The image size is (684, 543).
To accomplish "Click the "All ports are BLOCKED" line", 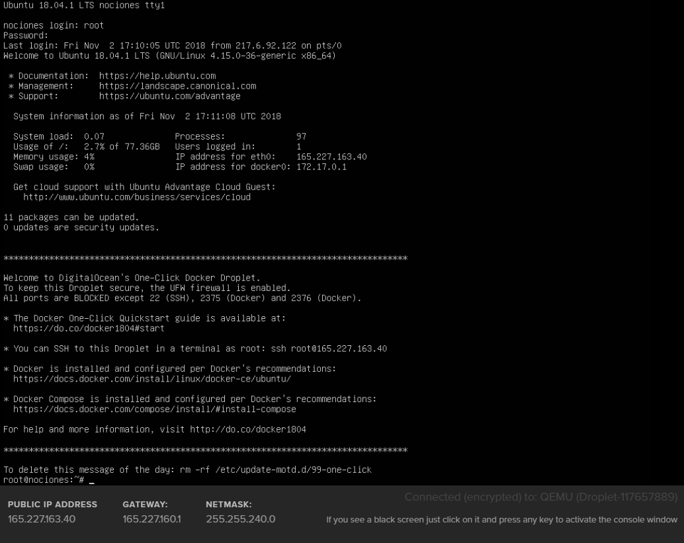I will click(x=183, y=298).
